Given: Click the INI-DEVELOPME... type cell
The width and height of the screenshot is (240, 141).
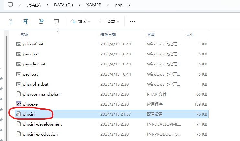Looking at the screenshot, I should click(164, 124).
